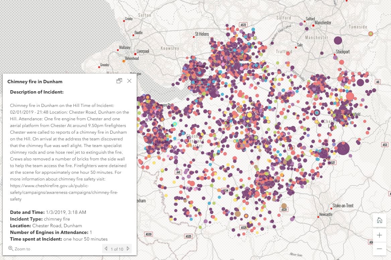The image size is (391, 260).
Task: Click the A41 road shield
Action: point(178,172)
